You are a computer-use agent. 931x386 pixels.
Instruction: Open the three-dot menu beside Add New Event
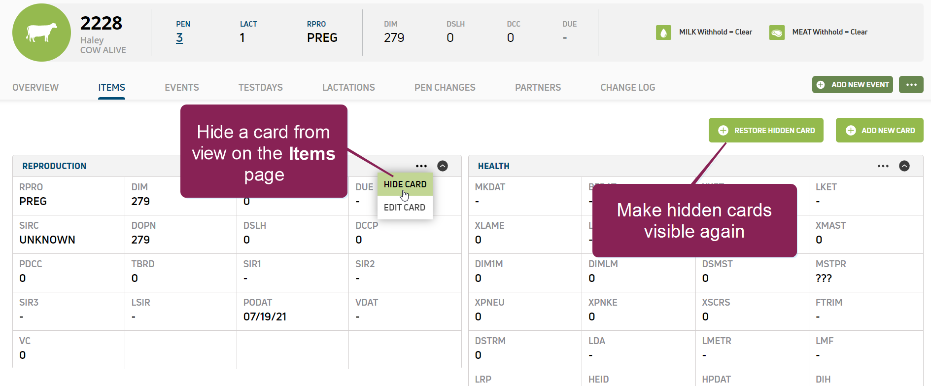click(x=911, y=85)
